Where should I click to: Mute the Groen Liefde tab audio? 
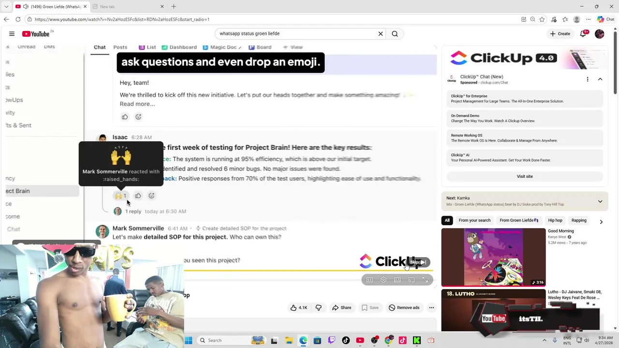click(x=25, y=6)
